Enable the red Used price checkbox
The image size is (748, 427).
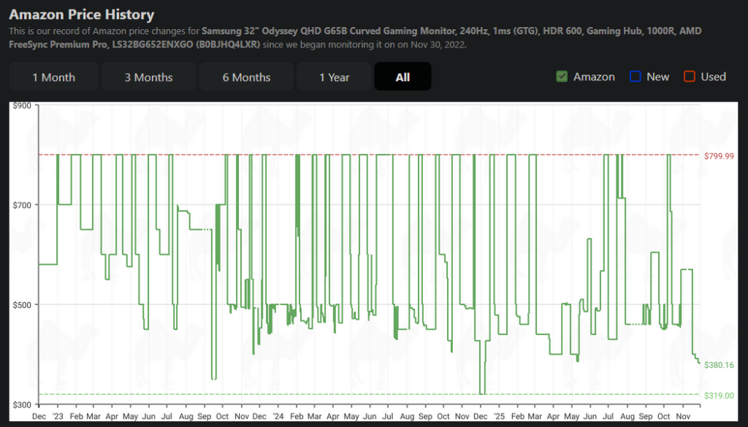click(x=690, y=77)
